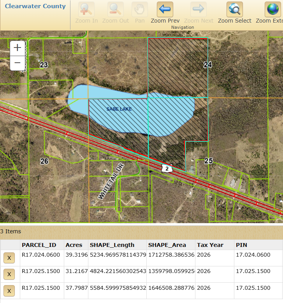Click the Zoom In magnifier tool
This screenshot has height=303, width=283.
86,9
